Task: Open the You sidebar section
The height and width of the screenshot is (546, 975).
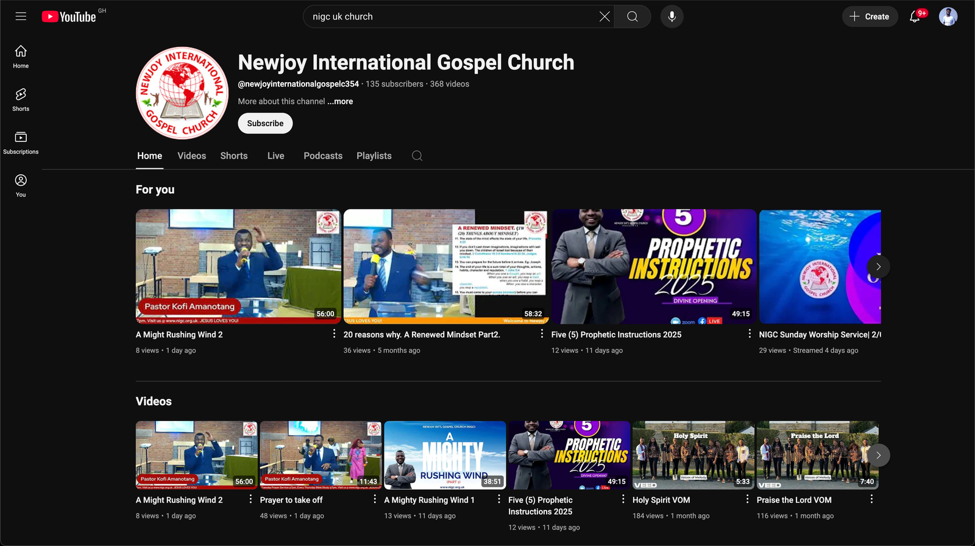Action: pyautogui.click(x=21, y=186)
